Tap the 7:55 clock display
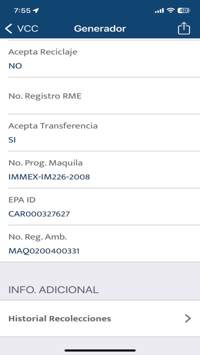200x355 pixels. tap(22, 10)
